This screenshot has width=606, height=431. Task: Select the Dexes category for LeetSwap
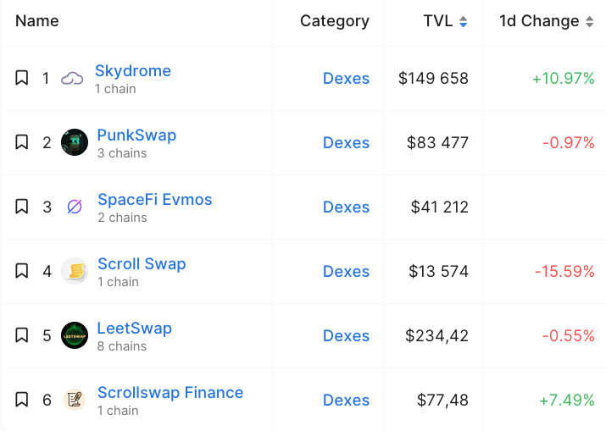[x=347, y=335]
